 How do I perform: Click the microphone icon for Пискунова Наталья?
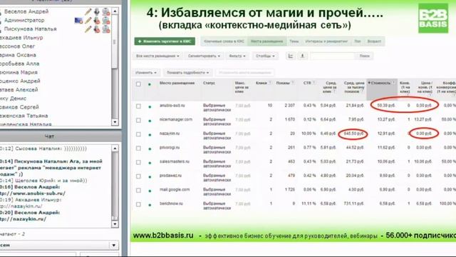click(97, 29)
